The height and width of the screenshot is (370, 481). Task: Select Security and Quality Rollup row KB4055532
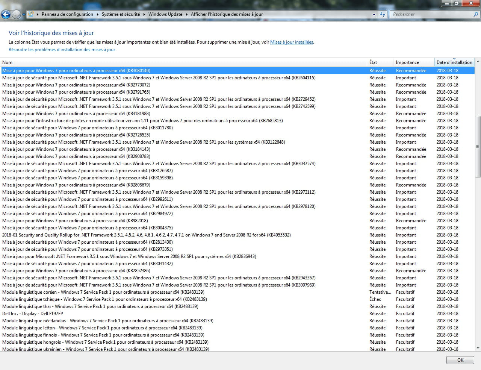[x=237, y=235]
